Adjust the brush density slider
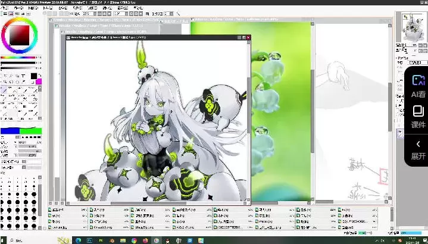428x244 pixels. [x=29, y=151]
